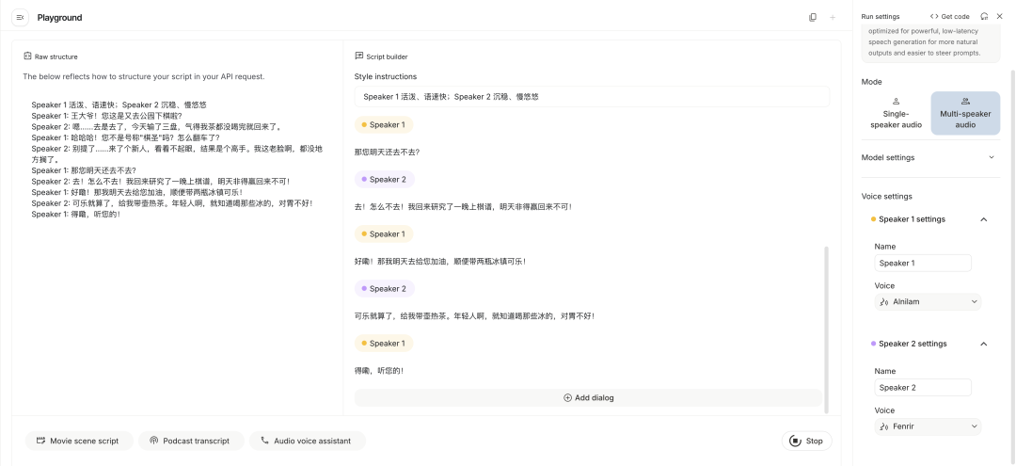The image size is (1016, 466).
Task: Choose the Podcast transcript preset
Action: pyautogui.click(x=191, y=441)
